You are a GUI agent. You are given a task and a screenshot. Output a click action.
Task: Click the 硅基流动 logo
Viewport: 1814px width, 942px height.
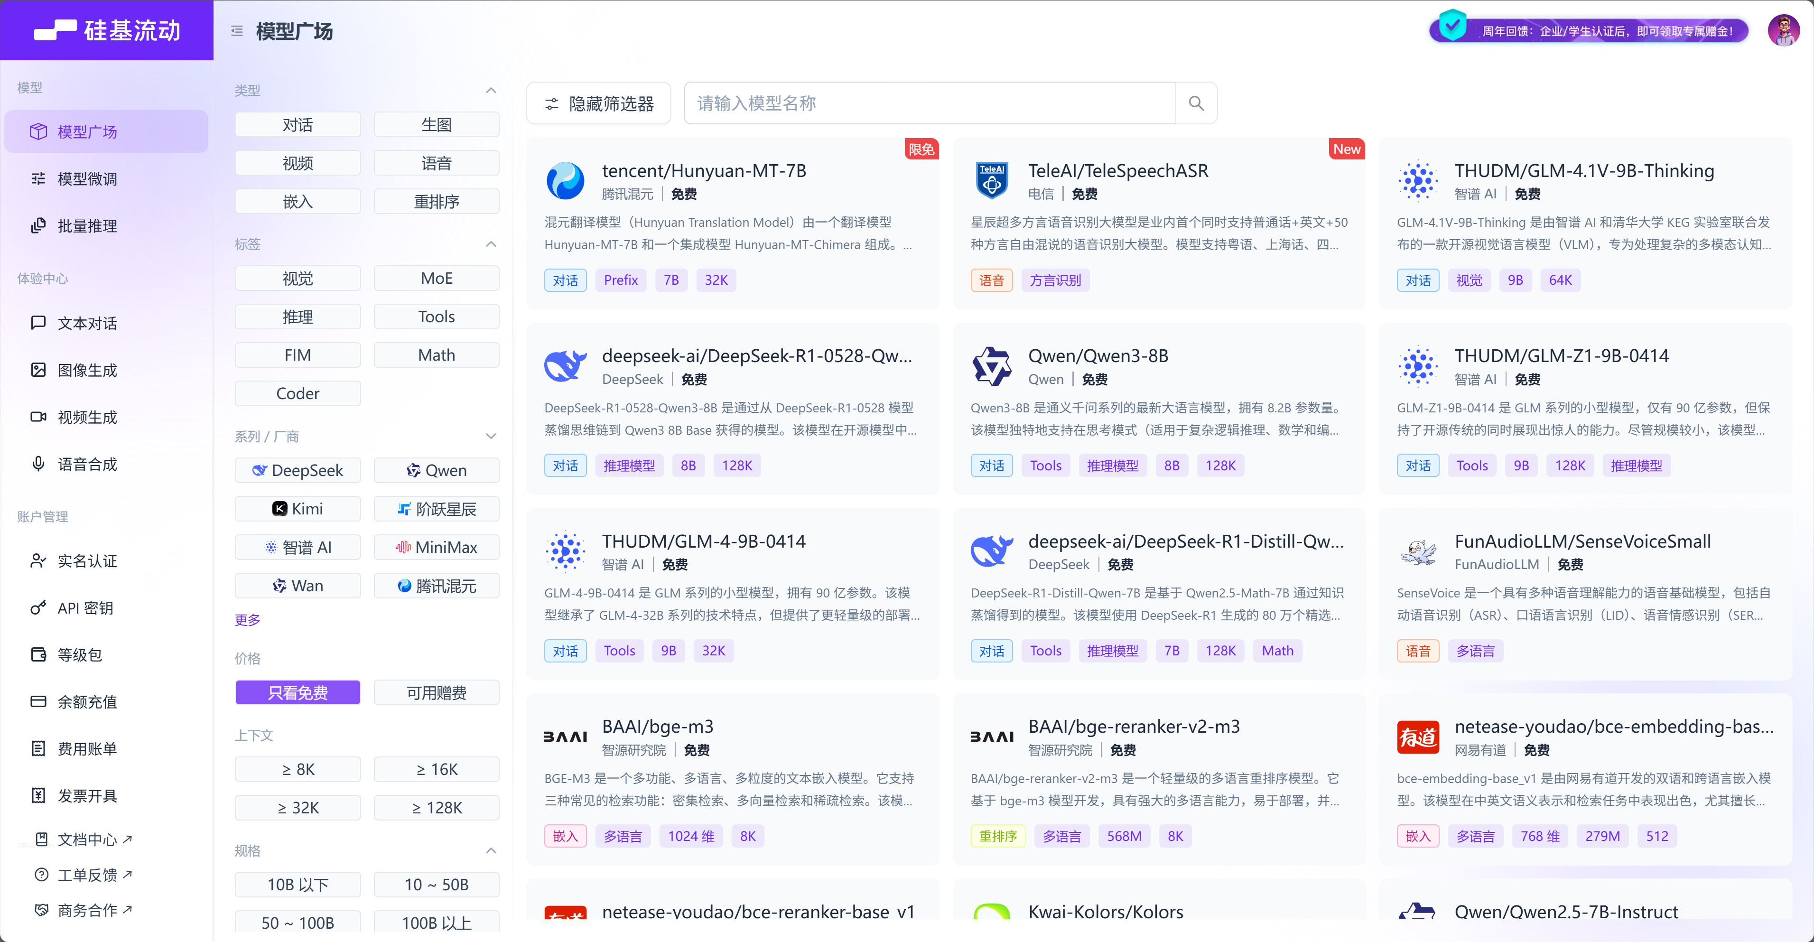point(107,30)
